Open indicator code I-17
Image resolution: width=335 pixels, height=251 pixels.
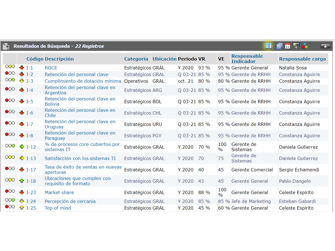point(31,170)
